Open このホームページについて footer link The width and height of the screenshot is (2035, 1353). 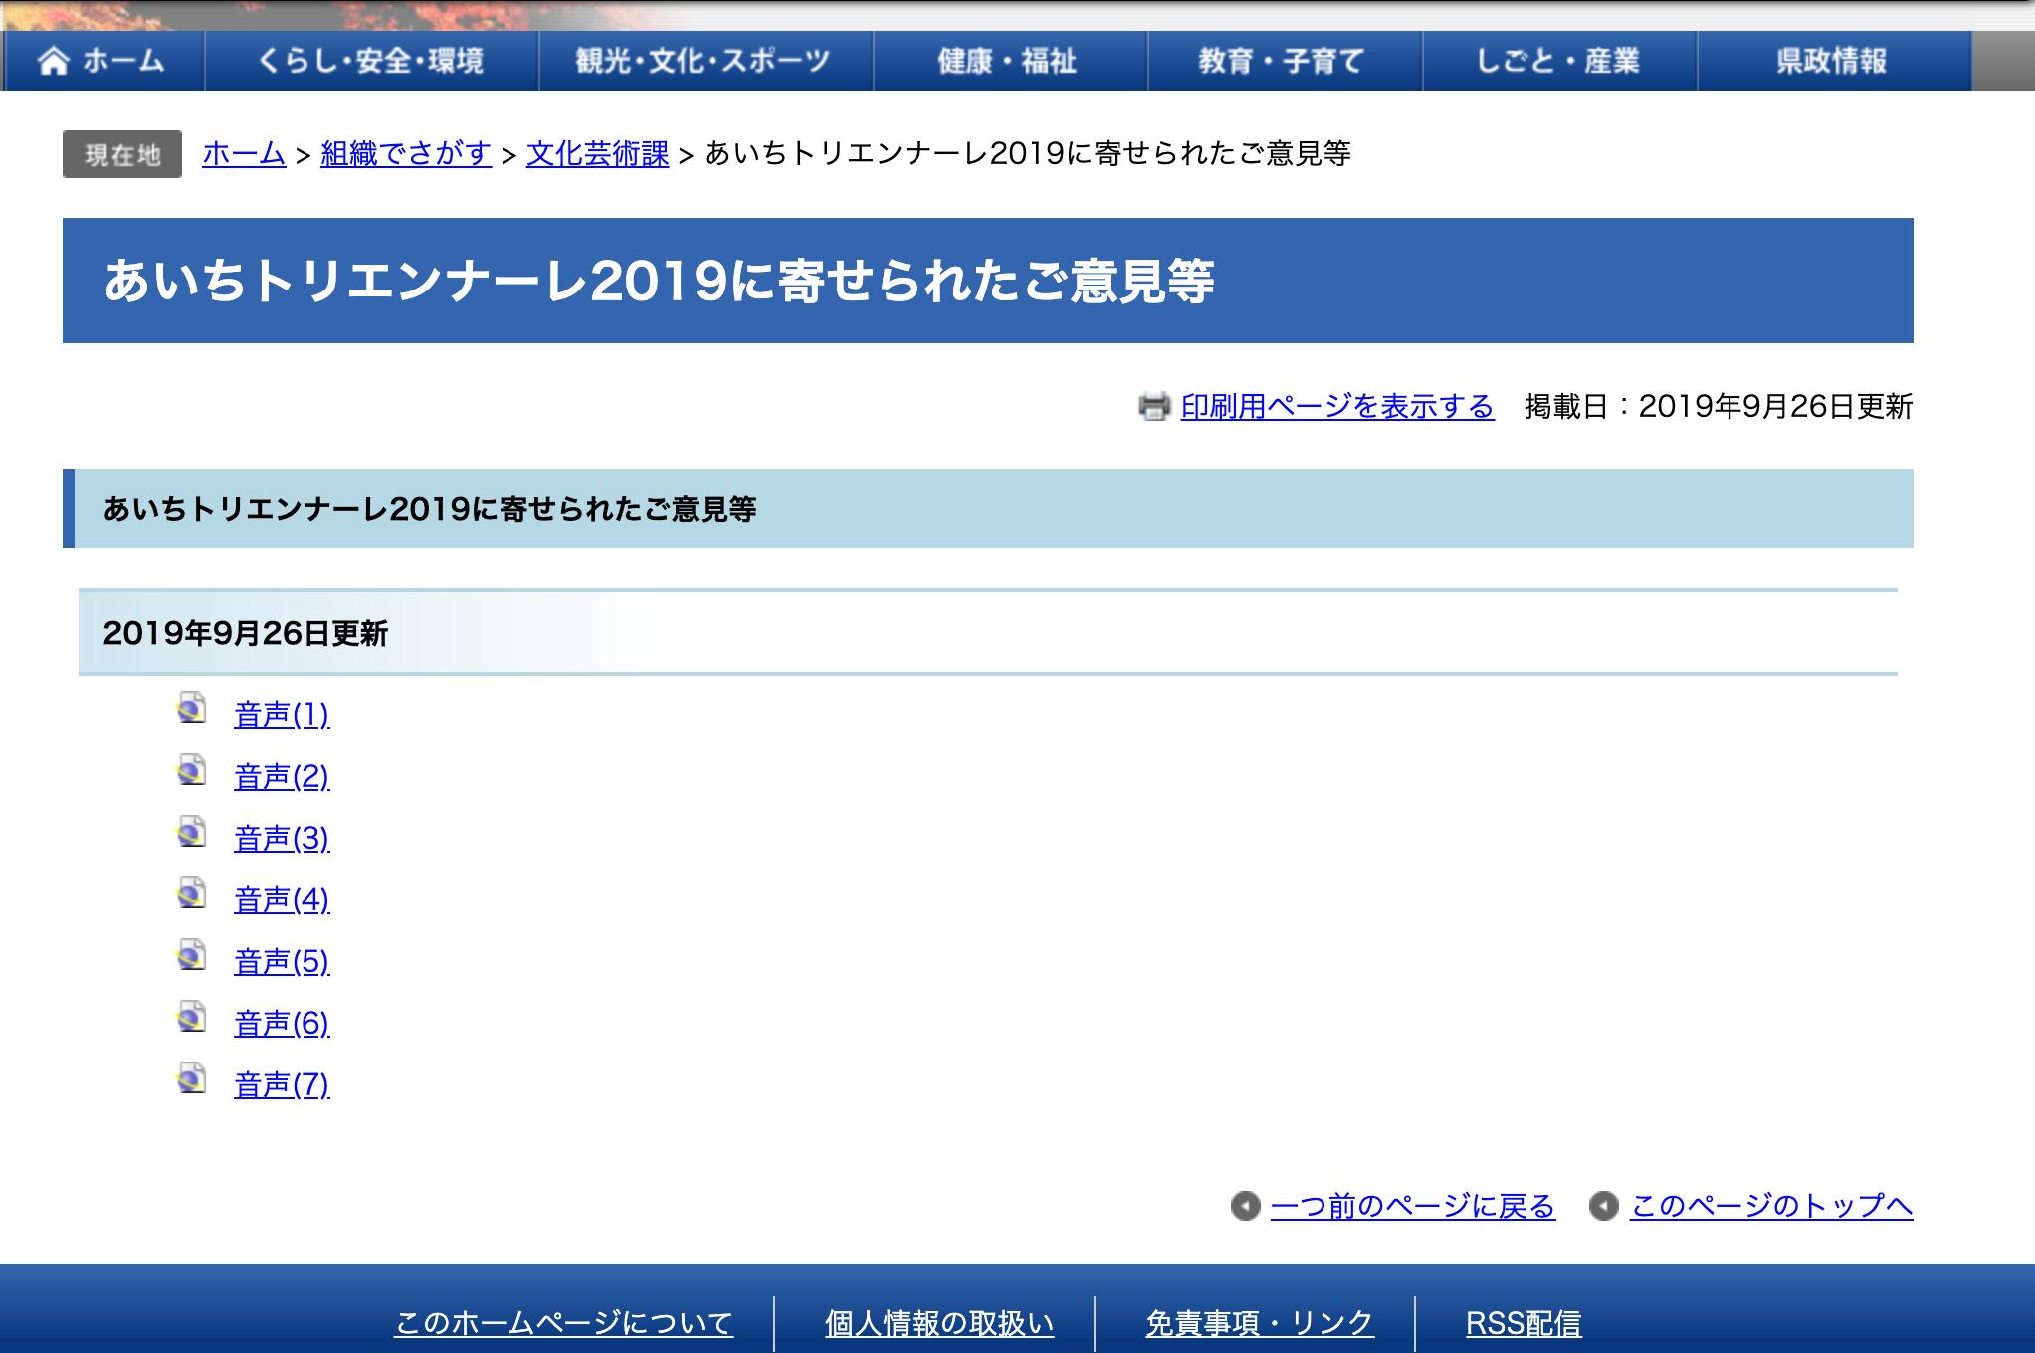(564, 1323)
